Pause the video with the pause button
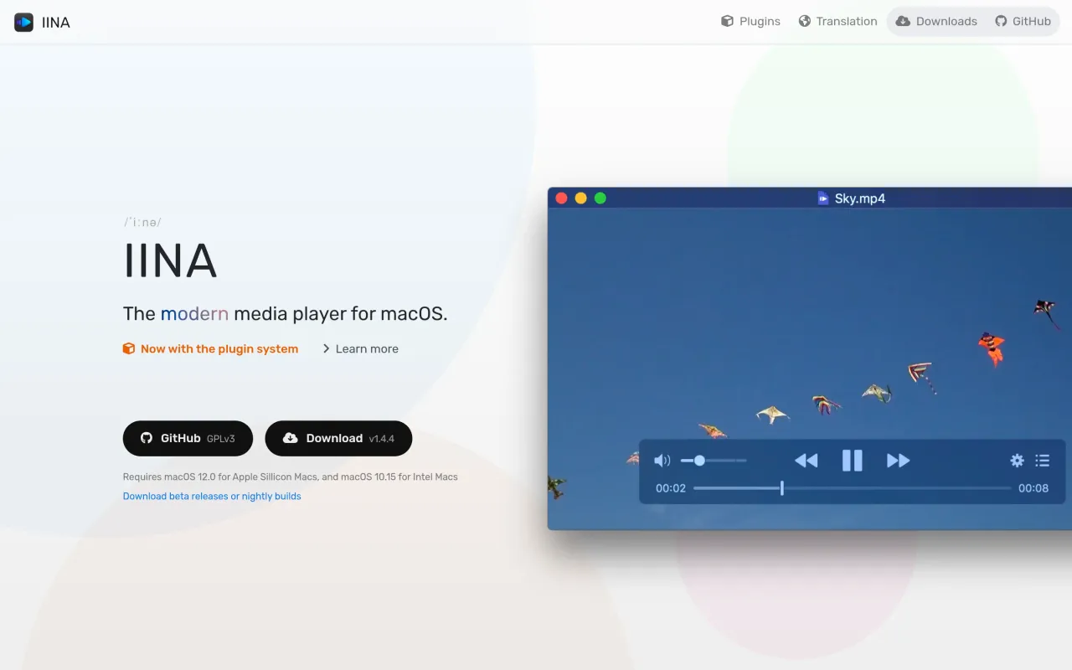1072x670 pixels. (852, 460)
